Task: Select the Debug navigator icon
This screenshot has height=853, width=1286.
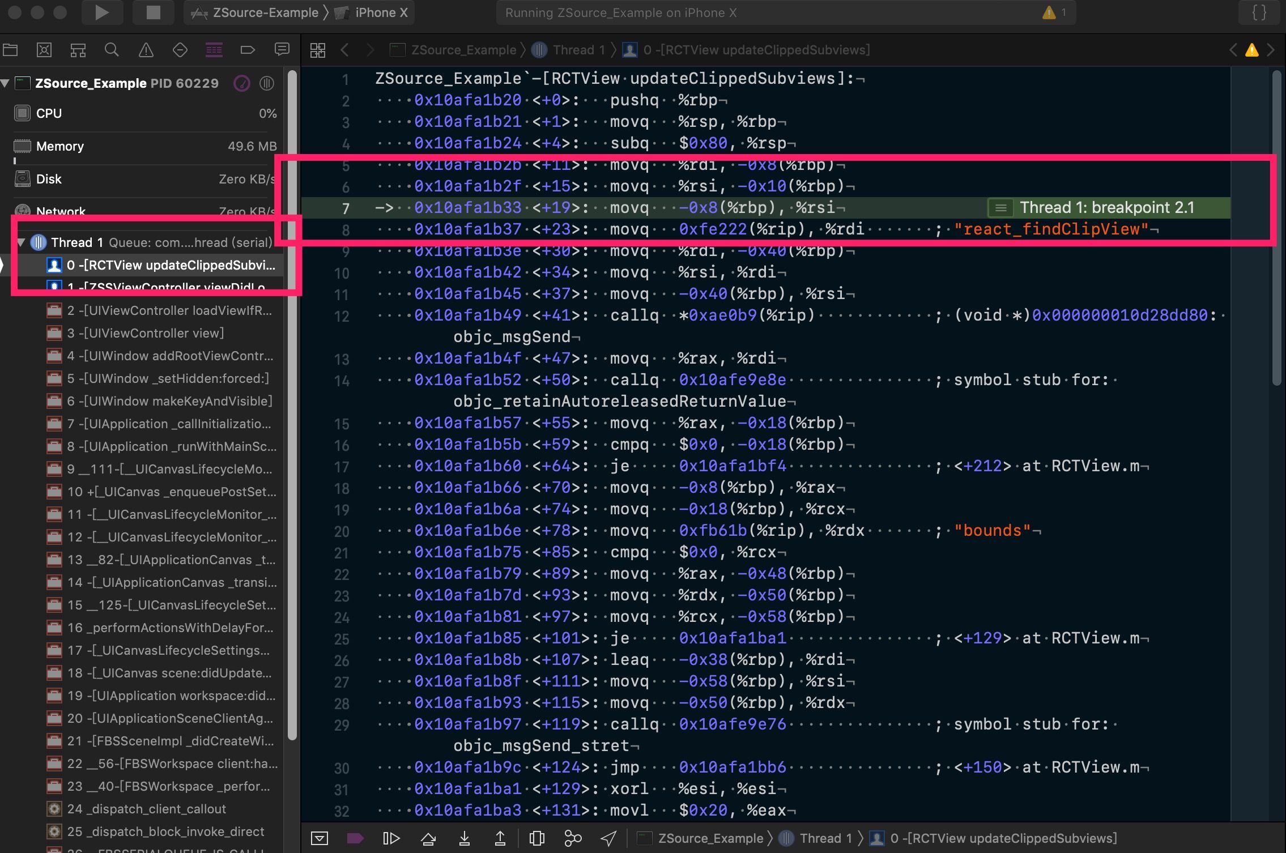Action: (214, 50)
